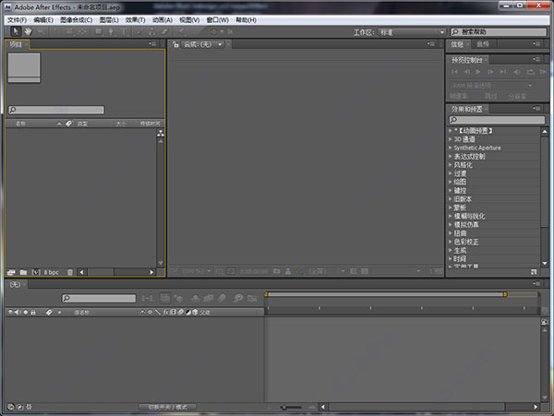This screenshot has height=416, width=554.
Task: Click the RGB channel icon in composition viewer
Action: point(299,271)
